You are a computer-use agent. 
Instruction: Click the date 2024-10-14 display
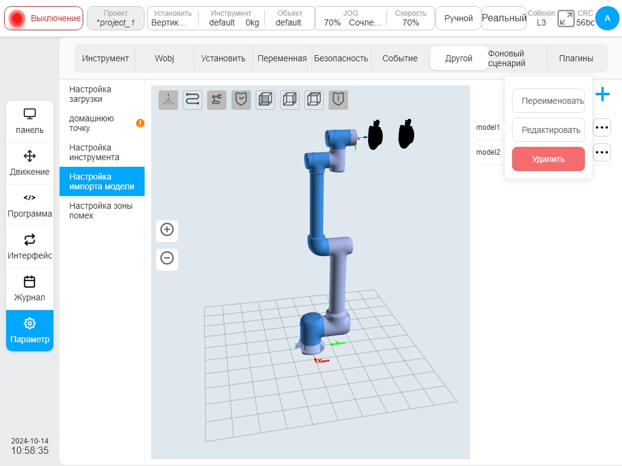tap(30, 441)
